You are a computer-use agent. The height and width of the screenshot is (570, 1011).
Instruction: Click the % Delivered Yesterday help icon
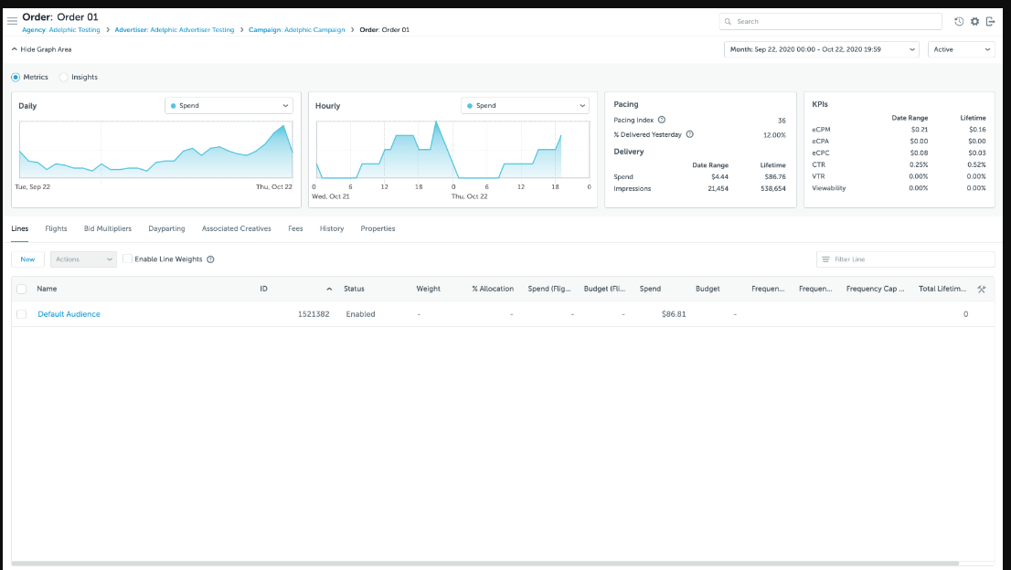(x=690, y=134)
